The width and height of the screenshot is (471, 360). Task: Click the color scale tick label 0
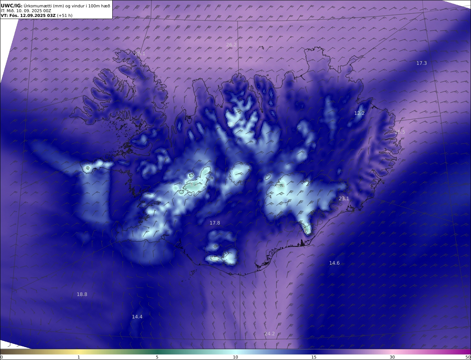(x=1, y=357)
